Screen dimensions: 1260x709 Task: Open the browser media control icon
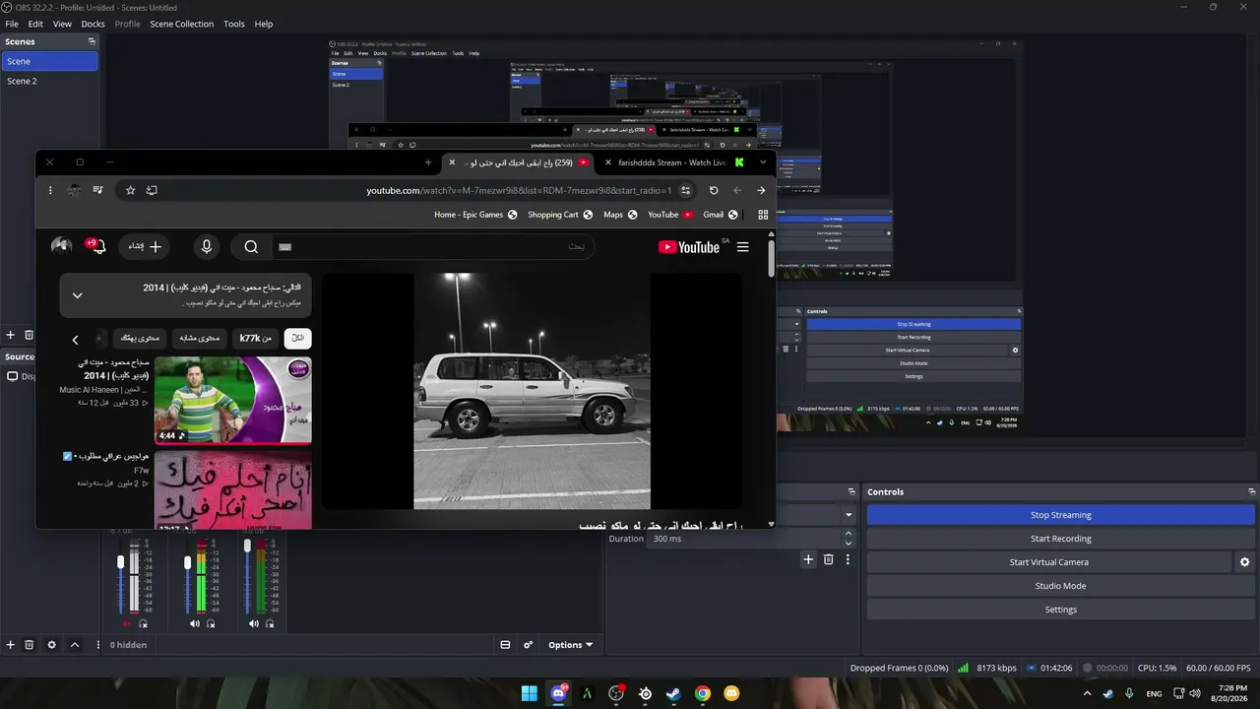click(97, 190)
